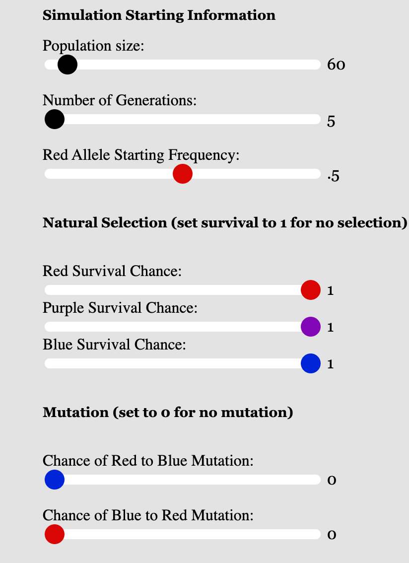Click the starting frequency value .5
The width and height of the screenshot is (409, 563).
click(x=334, y=176)
